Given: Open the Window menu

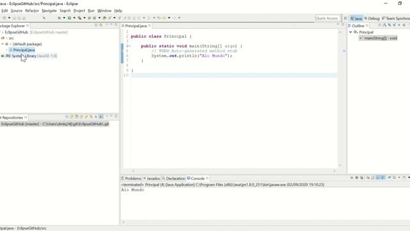Looking at the screenshot, I should tap(104, 11).
